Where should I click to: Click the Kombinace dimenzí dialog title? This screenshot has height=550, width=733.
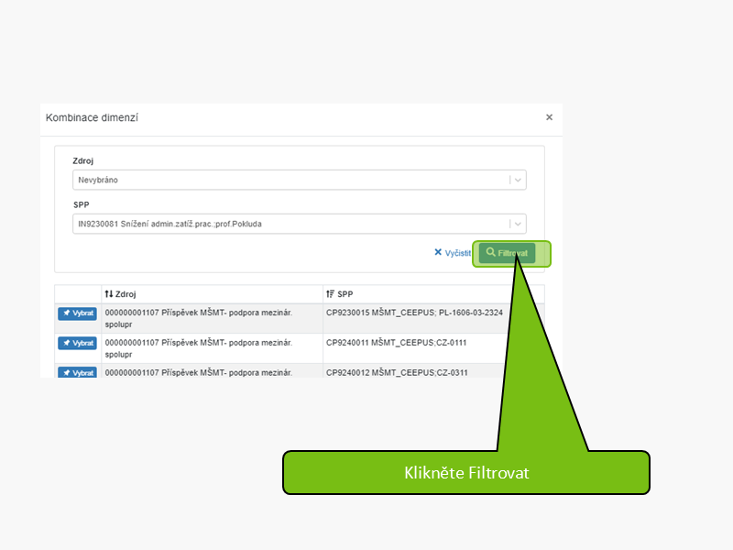pyautogui.click(x=92, y=118)
